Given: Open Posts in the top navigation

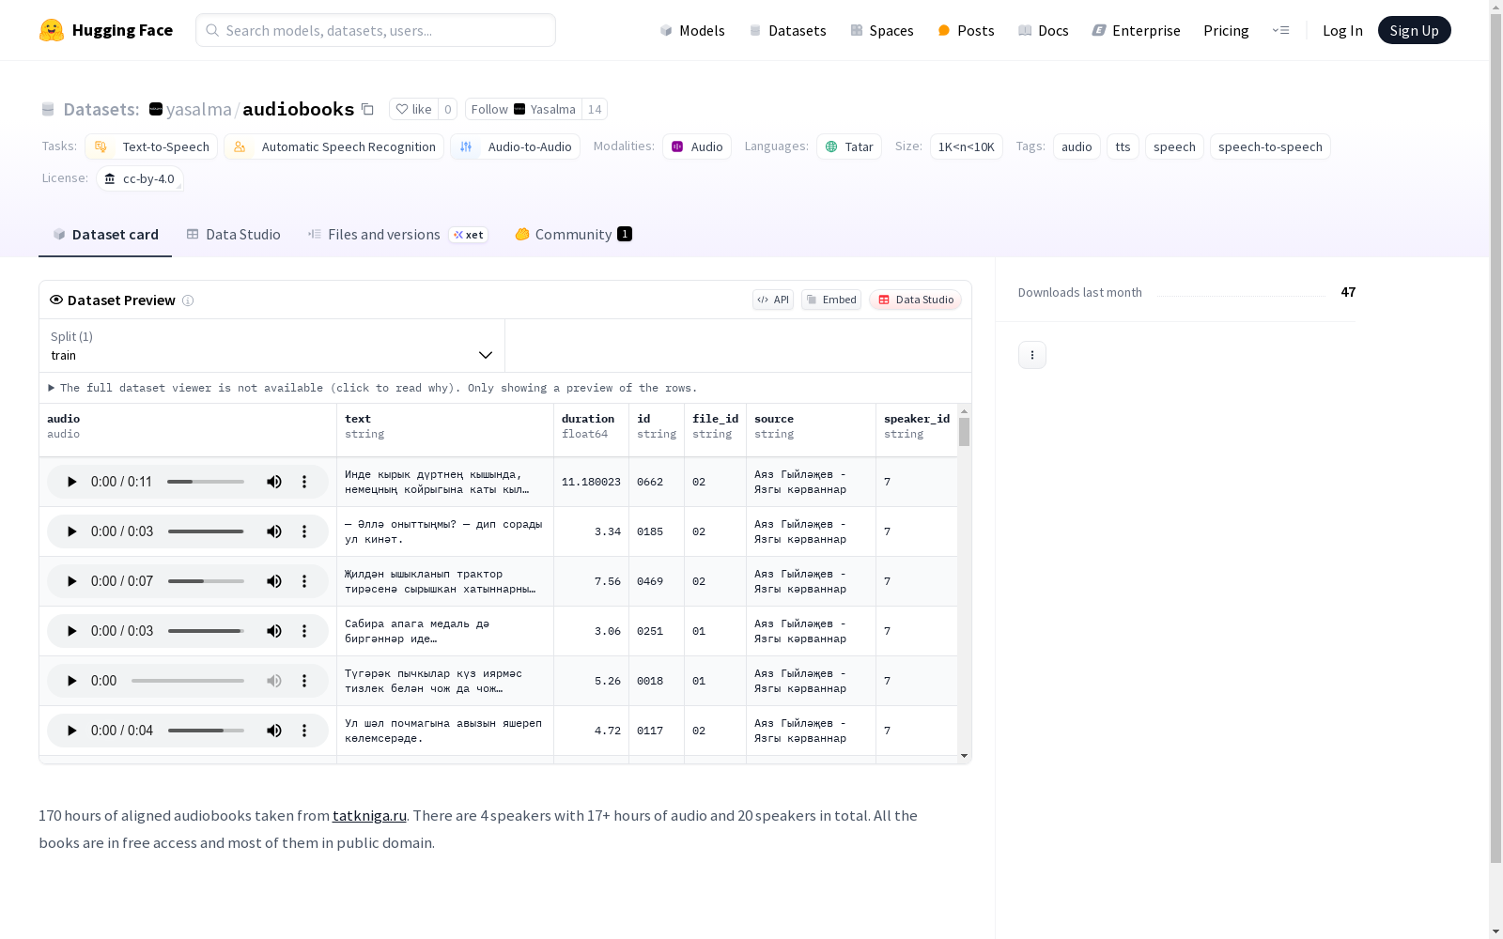Looking at the screenshot, I should (x=966, y=30).
